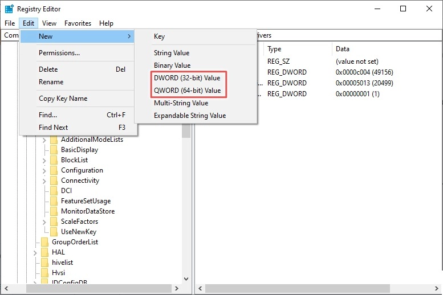The image size is (443, 295).
Task: Select the hivelist folder icon
Action: [45, 263]
